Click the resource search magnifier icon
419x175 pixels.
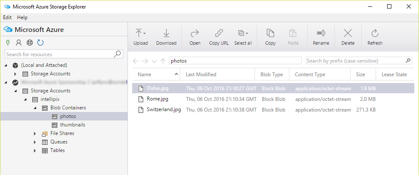[117, 54]
